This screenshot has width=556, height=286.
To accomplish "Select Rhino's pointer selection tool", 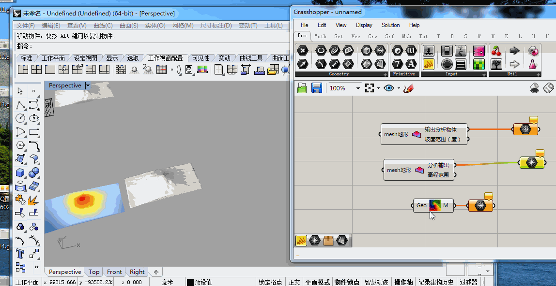I will point(20,91).
